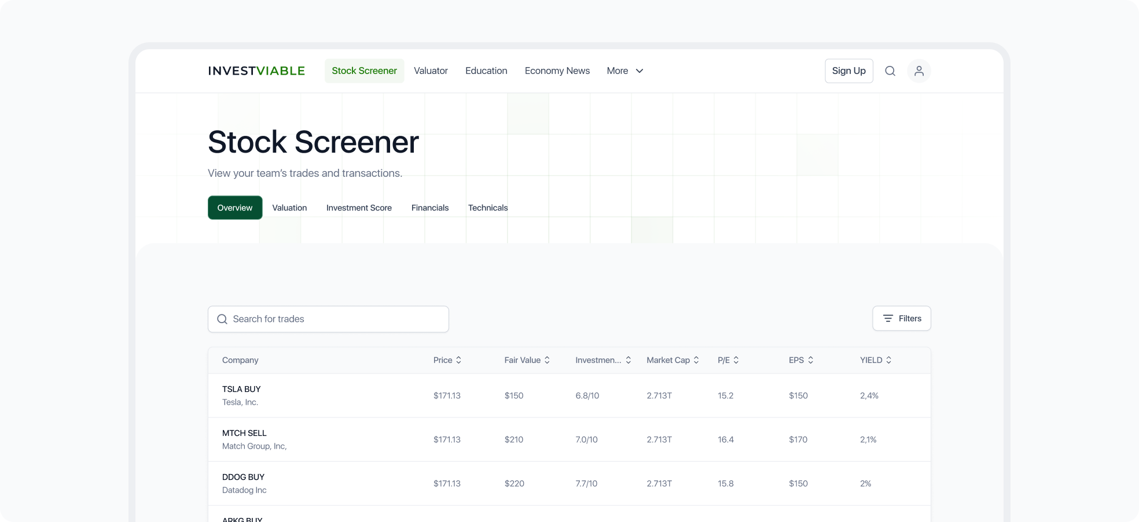This screenshot has width=1139, height=522.
Task: Select the TSLA BUY row title
Action: pyautogui.click(x=241, y=389)
